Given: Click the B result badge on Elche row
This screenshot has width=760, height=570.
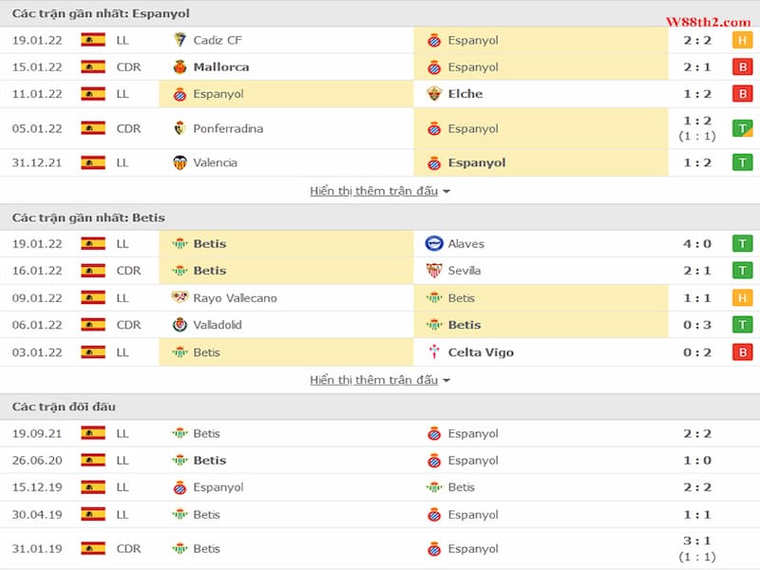Looking at the screenshot, I should coord(742,93).
